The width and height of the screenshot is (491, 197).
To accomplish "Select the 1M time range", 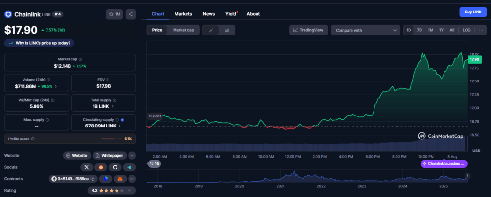I will click(430, 30).
